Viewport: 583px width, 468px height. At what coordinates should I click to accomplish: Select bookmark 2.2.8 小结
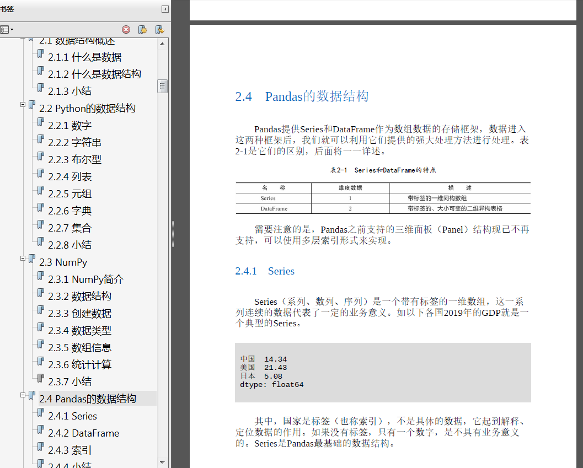pyautogui.click(x=69, y=245)
